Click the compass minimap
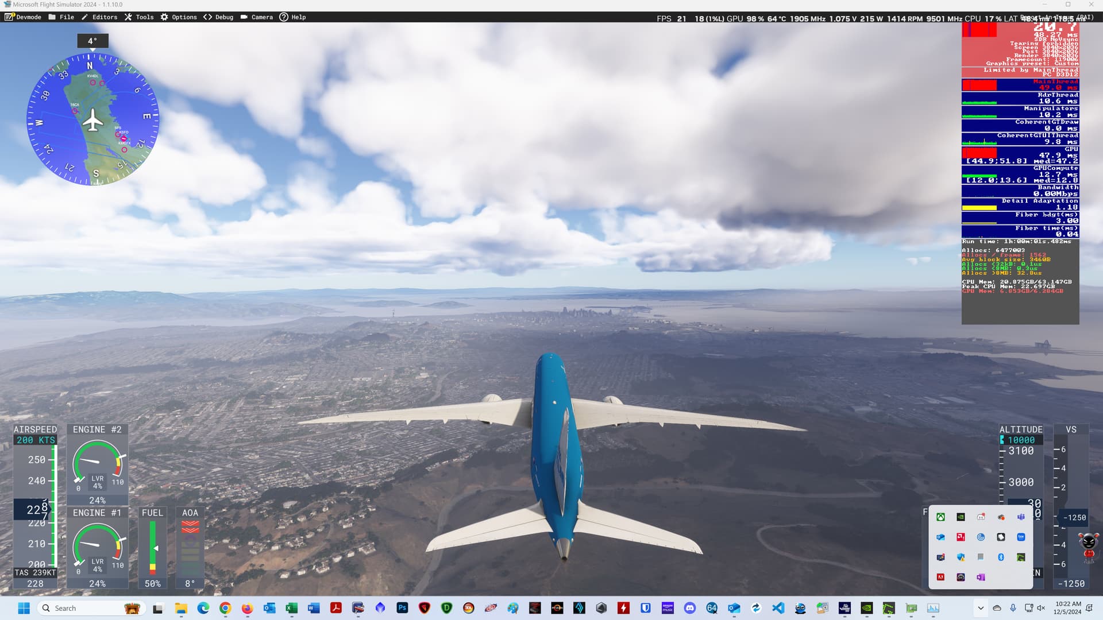Viewport: 1103px width, 620px height. [x=93, y=120]
